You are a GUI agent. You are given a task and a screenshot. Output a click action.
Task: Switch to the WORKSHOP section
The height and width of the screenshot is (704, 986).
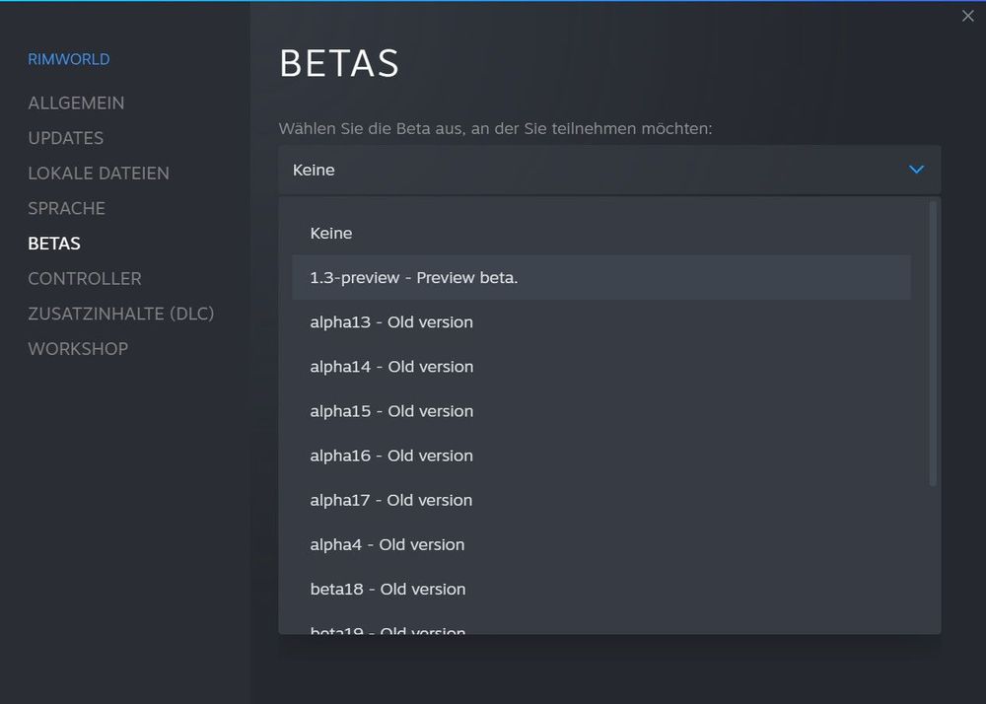pyautogui.click(x=78, y=349)
